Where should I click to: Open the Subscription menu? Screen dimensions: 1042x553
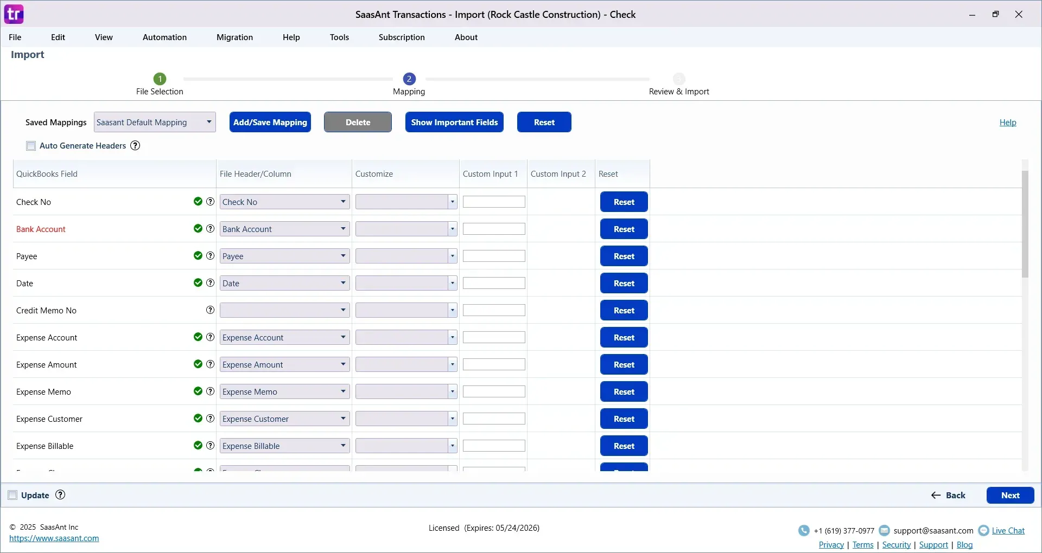[x=402, y=37]
